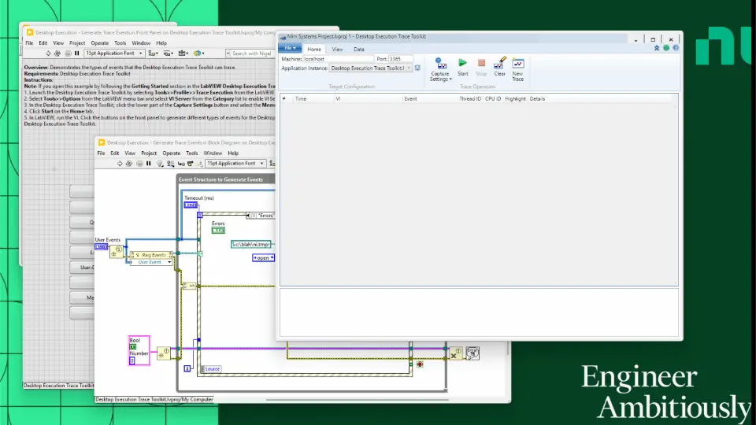Click Step Out icon in Block Diagram
This screenshot has height=425, width=756.
[199, 164]
